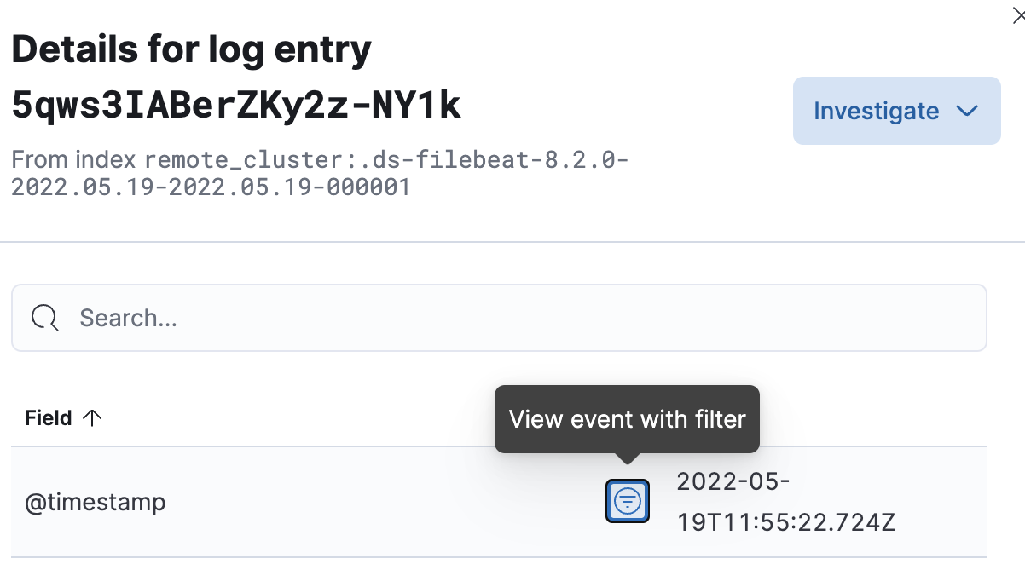Expand the chevron on the Investigate button
The image size is (1025, 564).
968,111
